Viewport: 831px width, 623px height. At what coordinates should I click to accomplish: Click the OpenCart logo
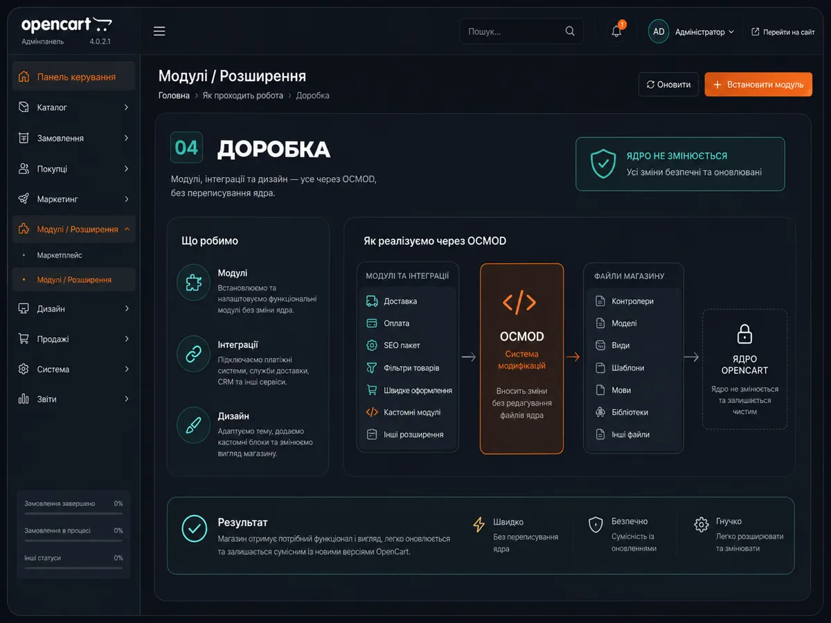[x=66, y=25]
